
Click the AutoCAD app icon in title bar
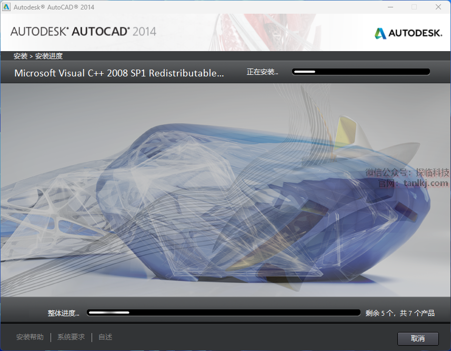(6, 7)
